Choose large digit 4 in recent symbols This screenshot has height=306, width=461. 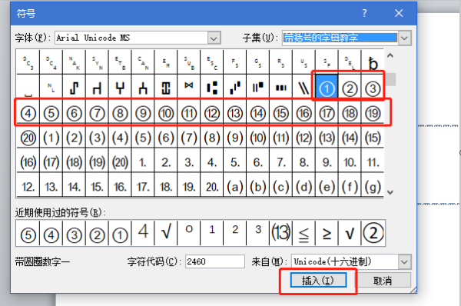point(143,232)
